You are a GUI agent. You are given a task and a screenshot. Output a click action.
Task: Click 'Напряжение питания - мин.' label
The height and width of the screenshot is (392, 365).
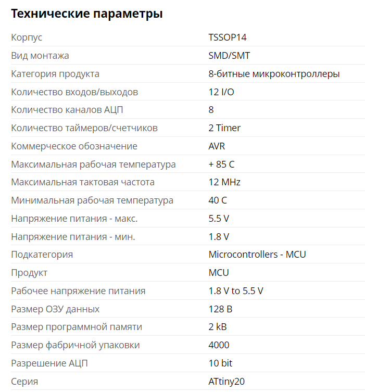[73, 236]
